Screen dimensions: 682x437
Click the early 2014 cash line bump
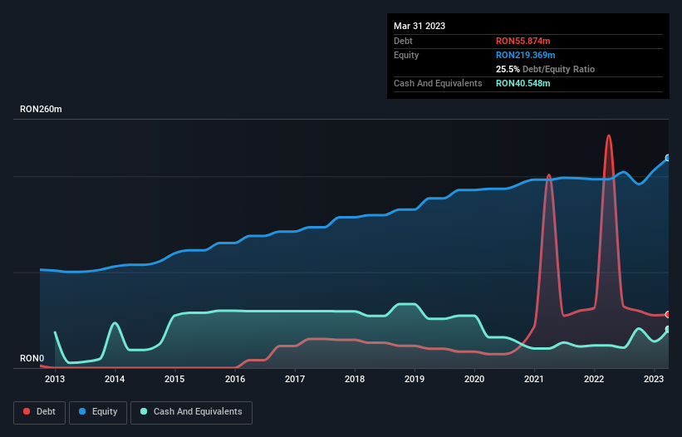pyautogui.click(x=115, y=322)
